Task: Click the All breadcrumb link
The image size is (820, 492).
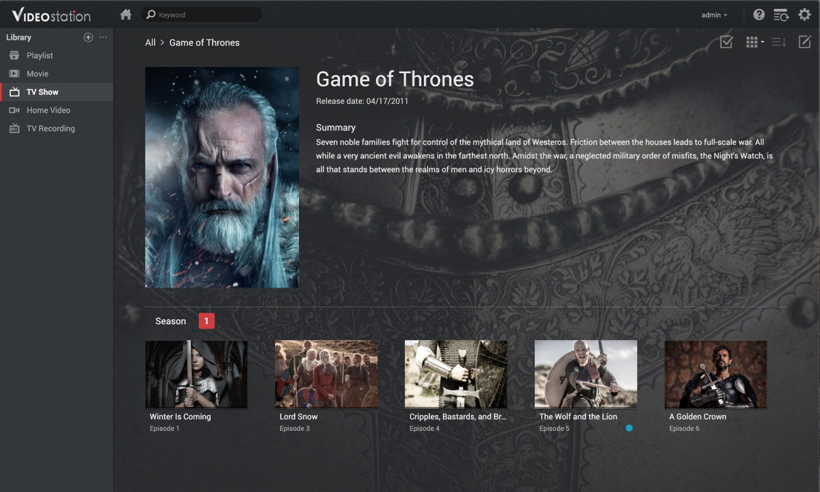Action: 150,43
